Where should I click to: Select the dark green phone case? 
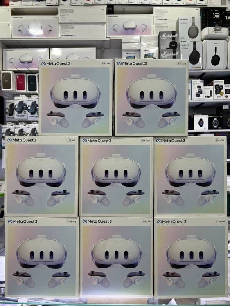[x=32, y=83]
